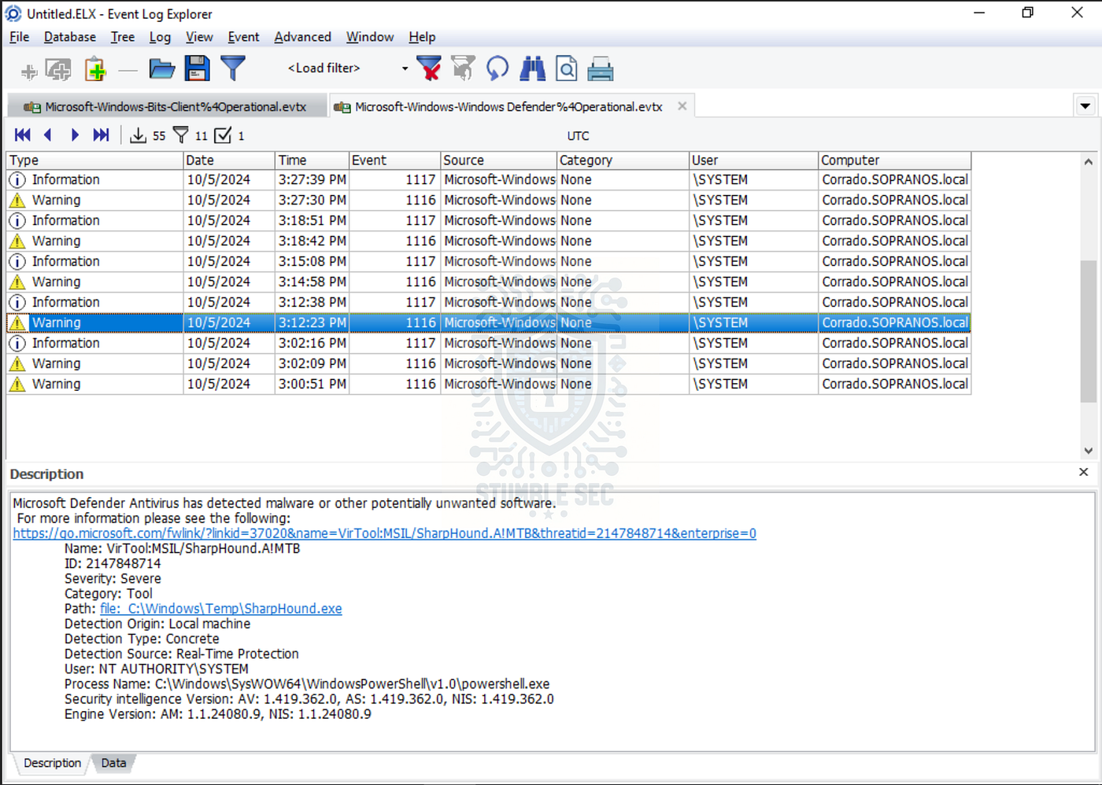This screenshot has width=1102, height=785.
Task: Select Warning event at 3:00:51 PM
Action: (x=488, y=385)
